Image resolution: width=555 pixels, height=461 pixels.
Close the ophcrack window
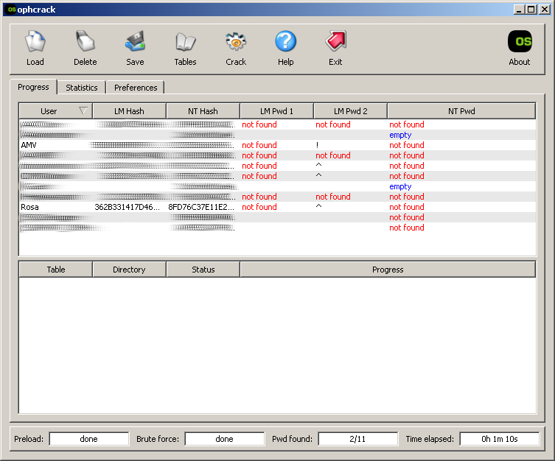[x=544, y=10]
